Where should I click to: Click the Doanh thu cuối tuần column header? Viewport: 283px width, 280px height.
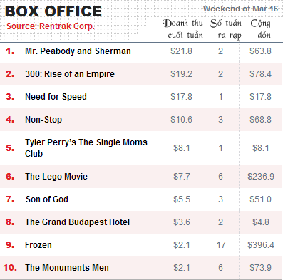[x=182, y=29]
